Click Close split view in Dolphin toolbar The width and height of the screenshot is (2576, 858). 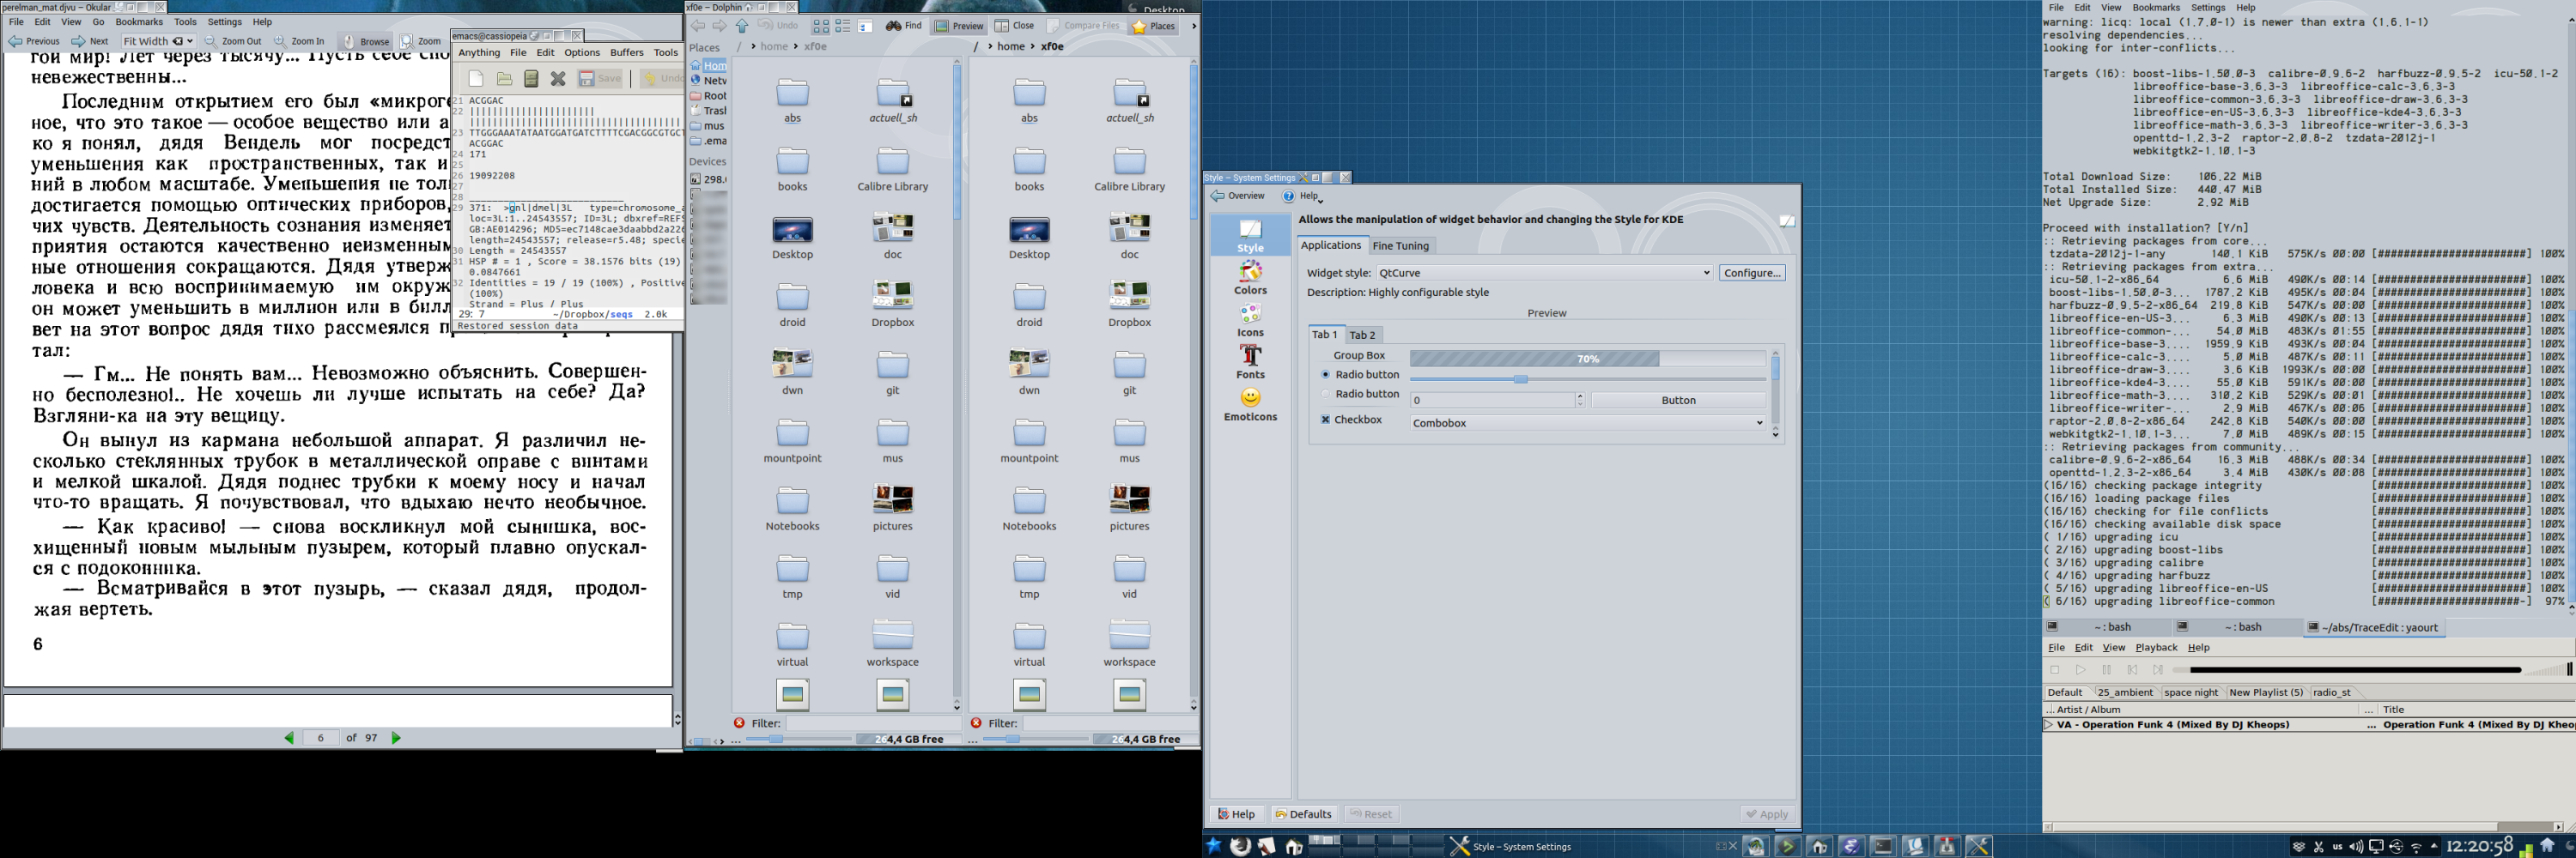1015,26
